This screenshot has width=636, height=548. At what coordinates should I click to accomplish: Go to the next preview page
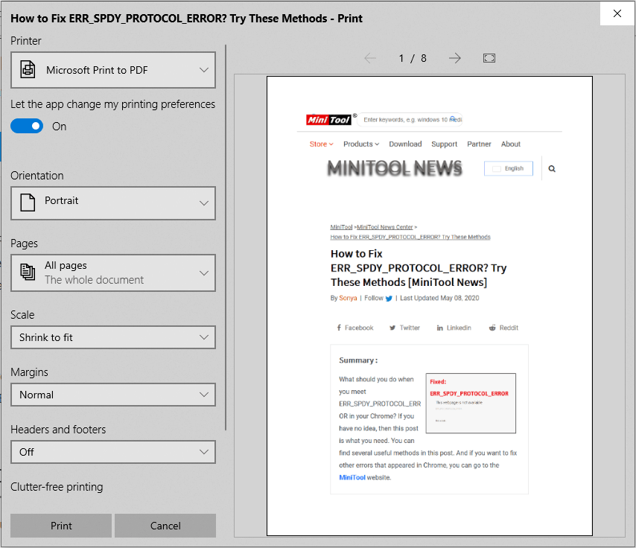(455, 58)
